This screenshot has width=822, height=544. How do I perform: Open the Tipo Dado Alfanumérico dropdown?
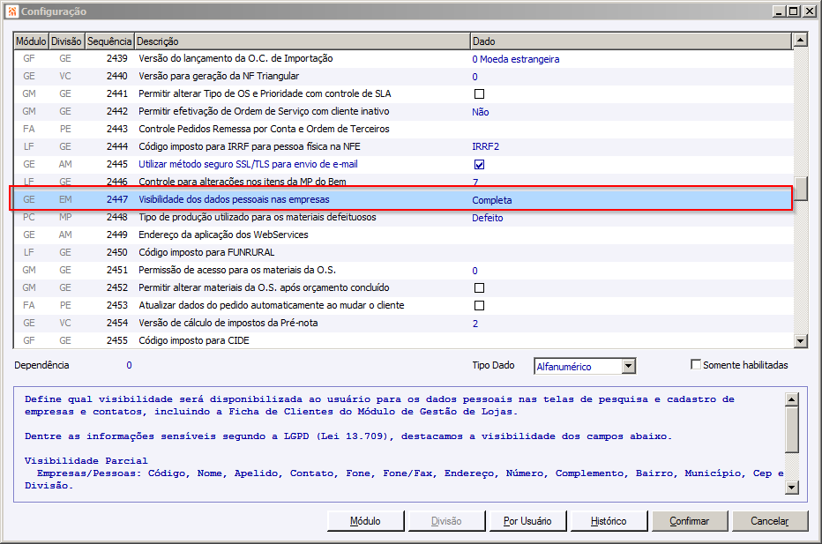[629, 366]
